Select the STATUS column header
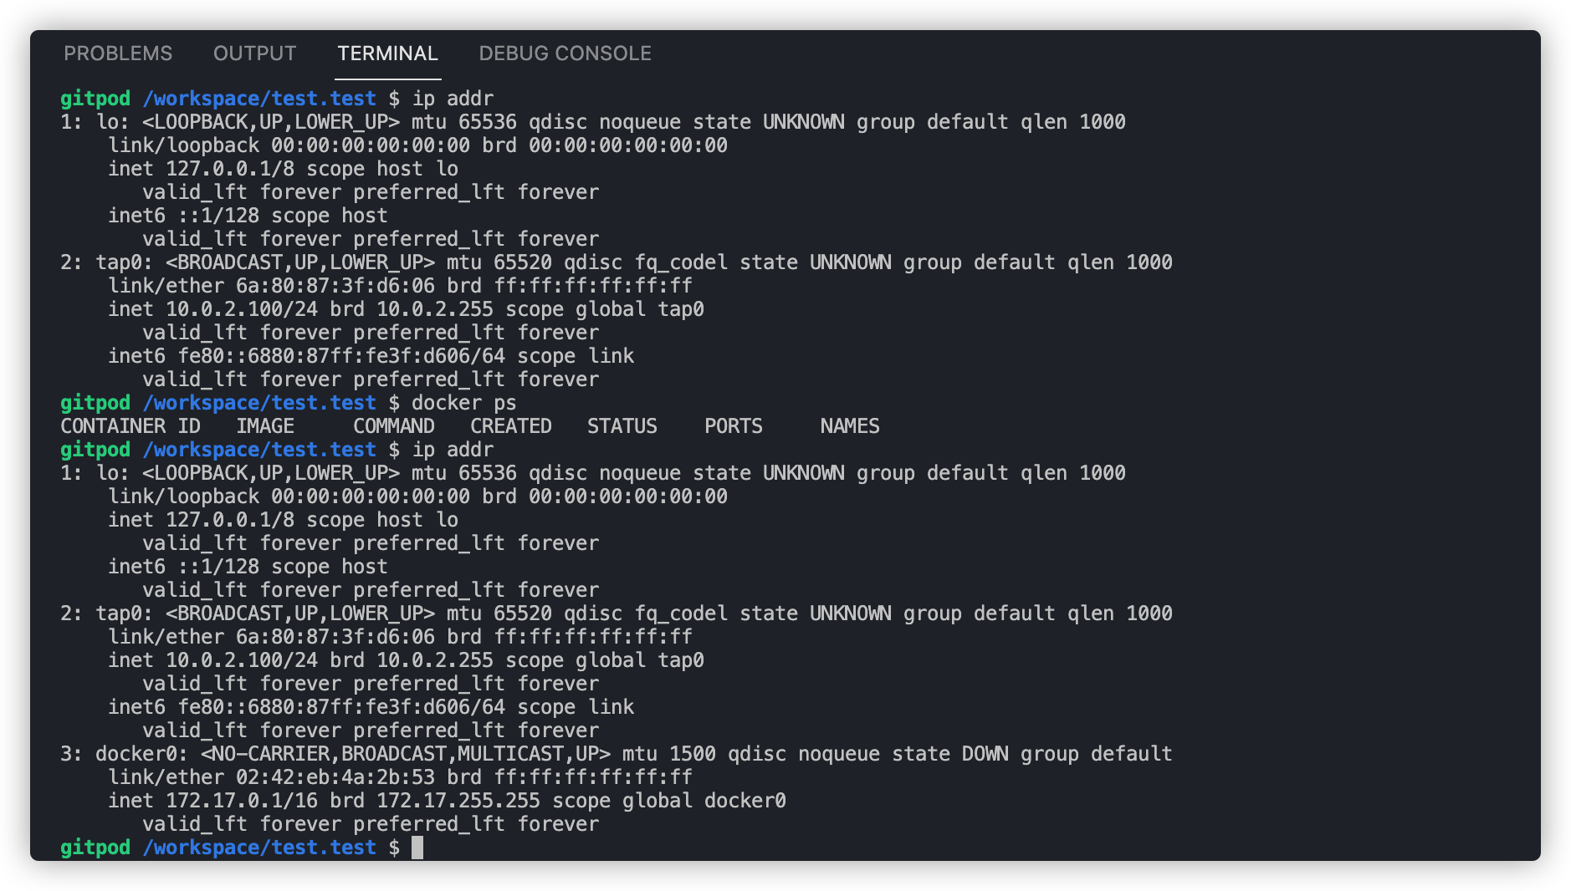 click(x=621, y=425)
